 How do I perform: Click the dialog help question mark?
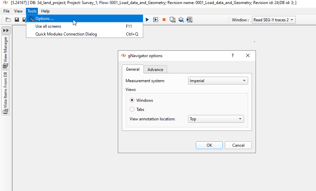[x=233, y=55]
